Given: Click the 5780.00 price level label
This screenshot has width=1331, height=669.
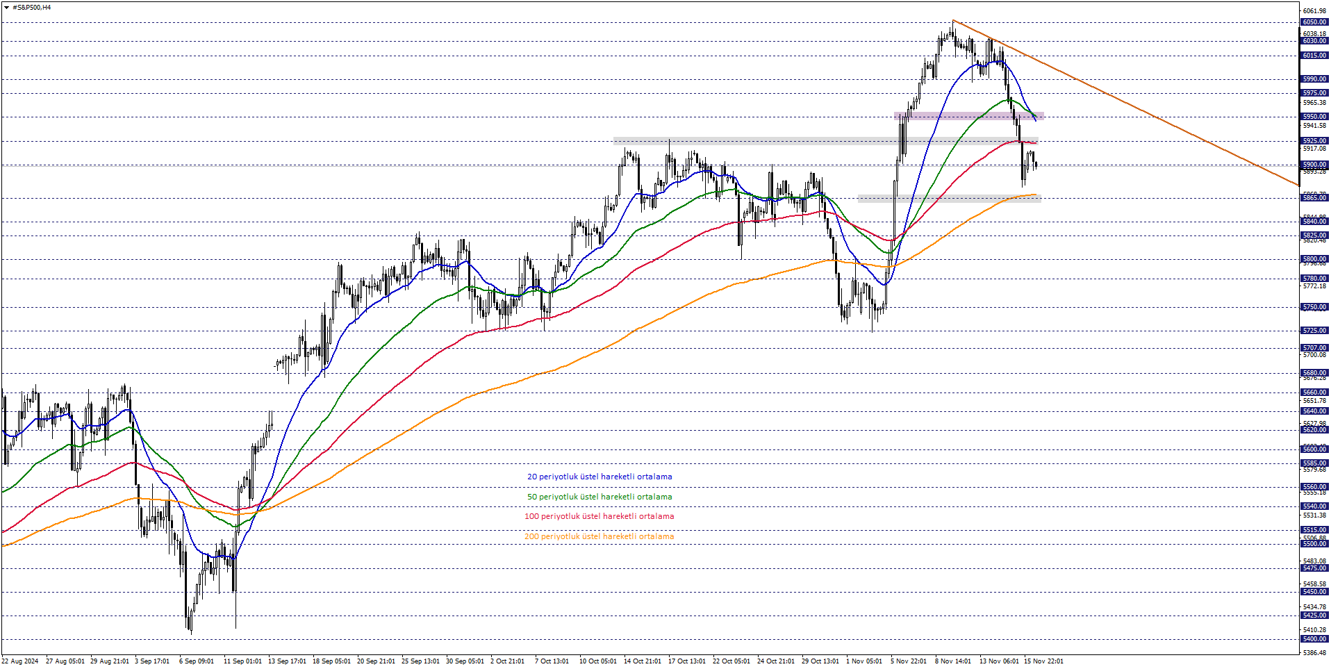Looking at the screenshot, I should tap(1314, 279).
